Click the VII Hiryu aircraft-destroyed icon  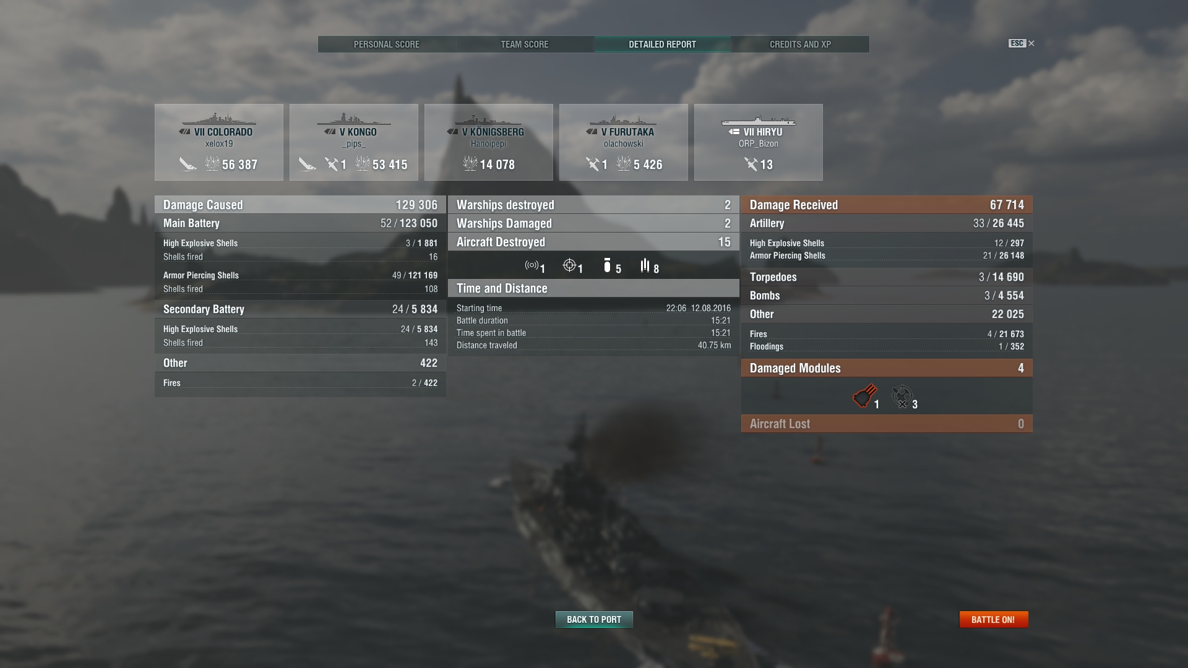point(751,164)
